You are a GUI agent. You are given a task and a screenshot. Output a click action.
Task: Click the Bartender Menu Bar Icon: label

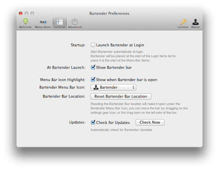point(62,87)
